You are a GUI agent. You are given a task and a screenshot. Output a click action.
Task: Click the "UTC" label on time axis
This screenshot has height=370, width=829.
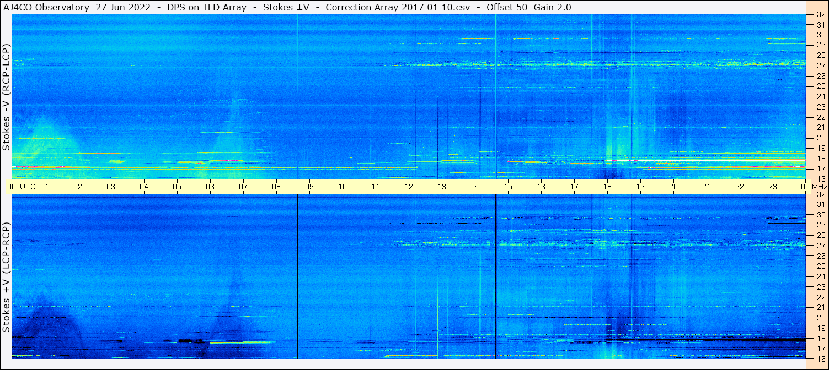pyautogui.click(x=28, y=187)
